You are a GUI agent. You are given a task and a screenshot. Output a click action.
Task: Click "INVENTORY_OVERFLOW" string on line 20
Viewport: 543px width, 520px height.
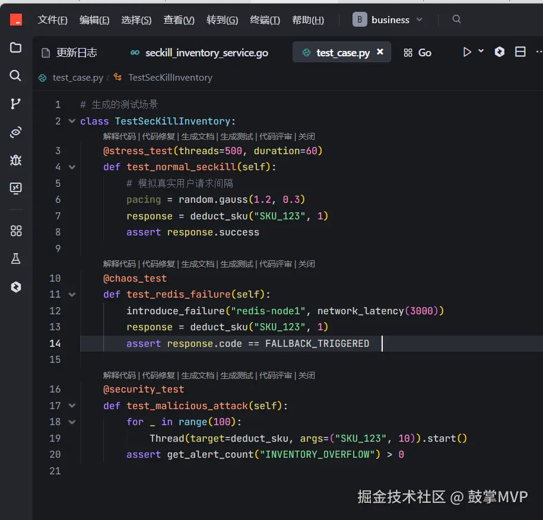(317, 454)
